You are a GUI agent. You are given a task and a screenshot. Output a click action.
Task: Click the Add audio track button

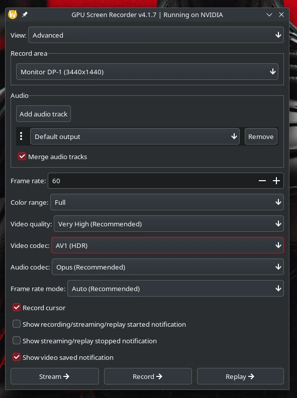(x=43, y=114)
